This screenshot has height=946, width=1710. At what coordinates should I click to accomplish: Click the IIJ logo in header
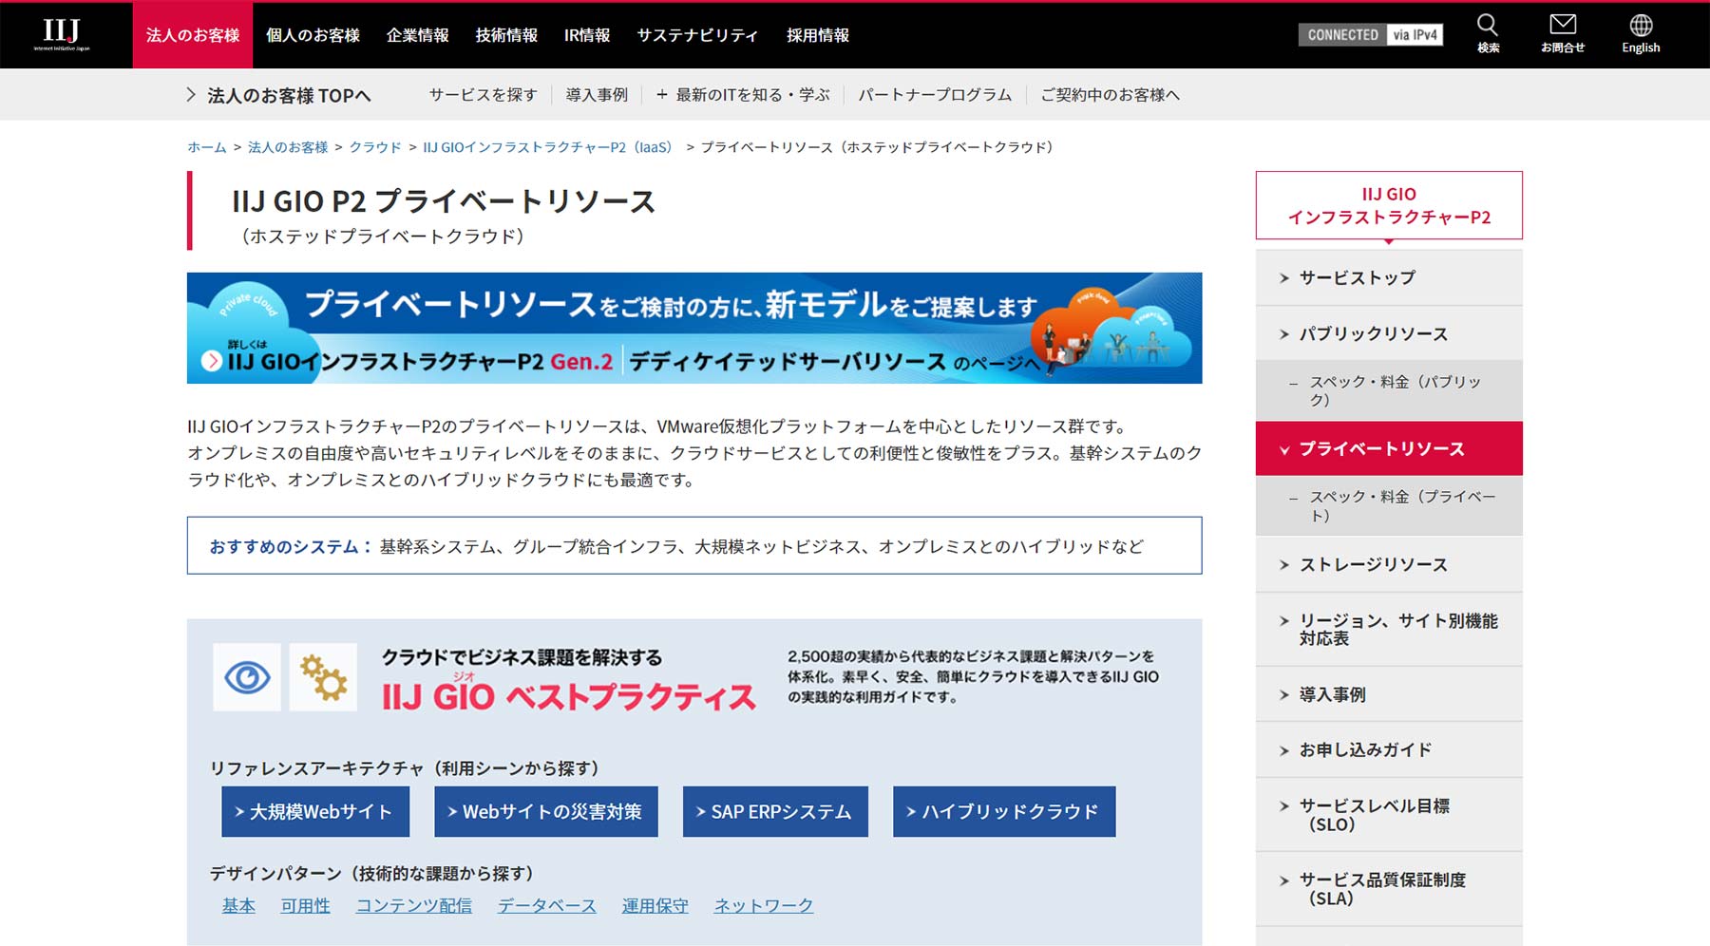pyautogui.click(x=62, y=34)
